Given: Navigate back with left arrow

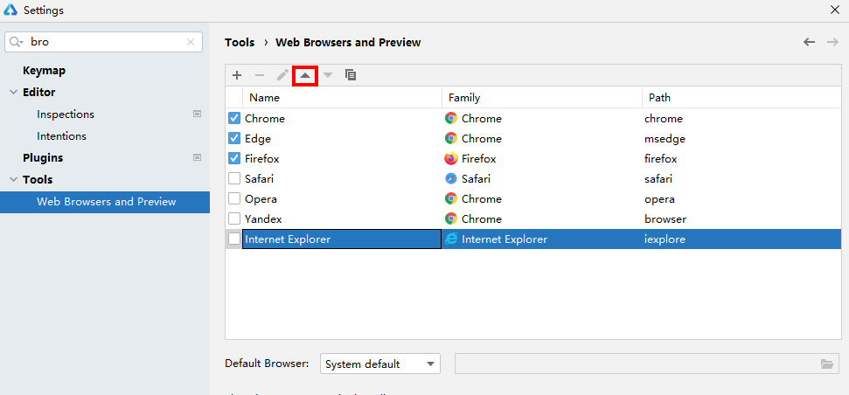Looking at the screenshot, I should (809, 42).
